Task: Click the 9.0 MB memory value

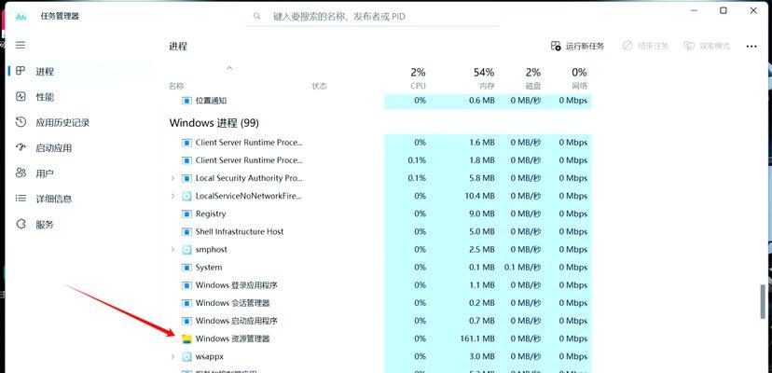Action: tap(481, 214)
